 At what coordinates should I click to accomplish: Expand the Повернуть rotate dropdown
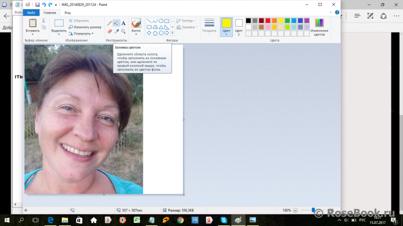click(x=82, y=33)
